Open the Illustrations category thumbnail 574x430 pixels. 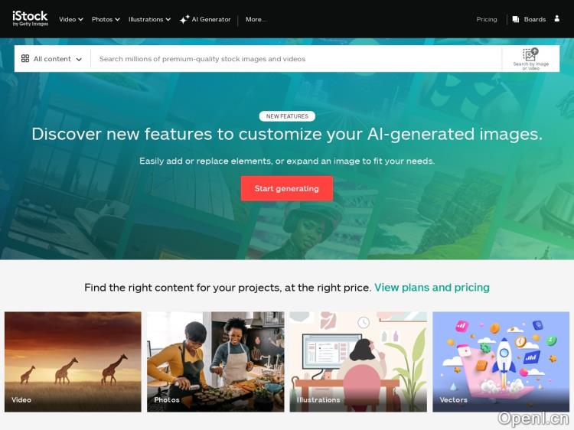coord(358,362)
